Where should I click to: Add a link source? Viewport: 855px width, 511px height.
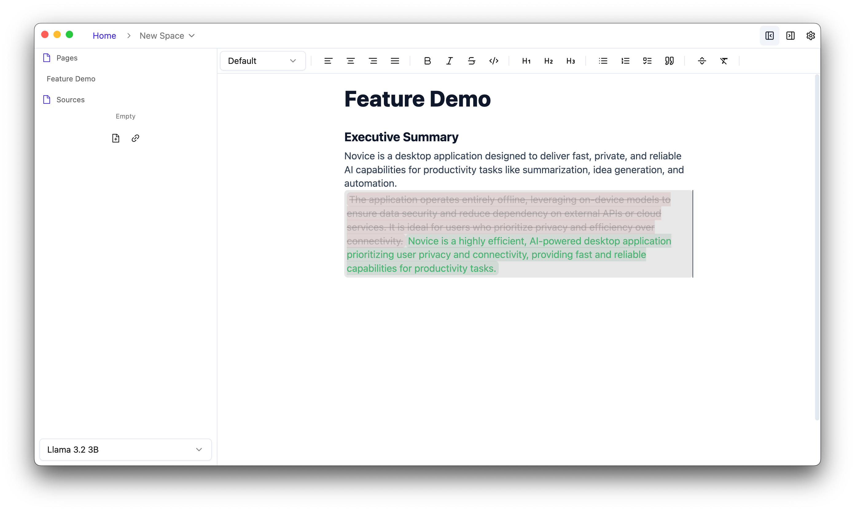(x=135, y=138)
